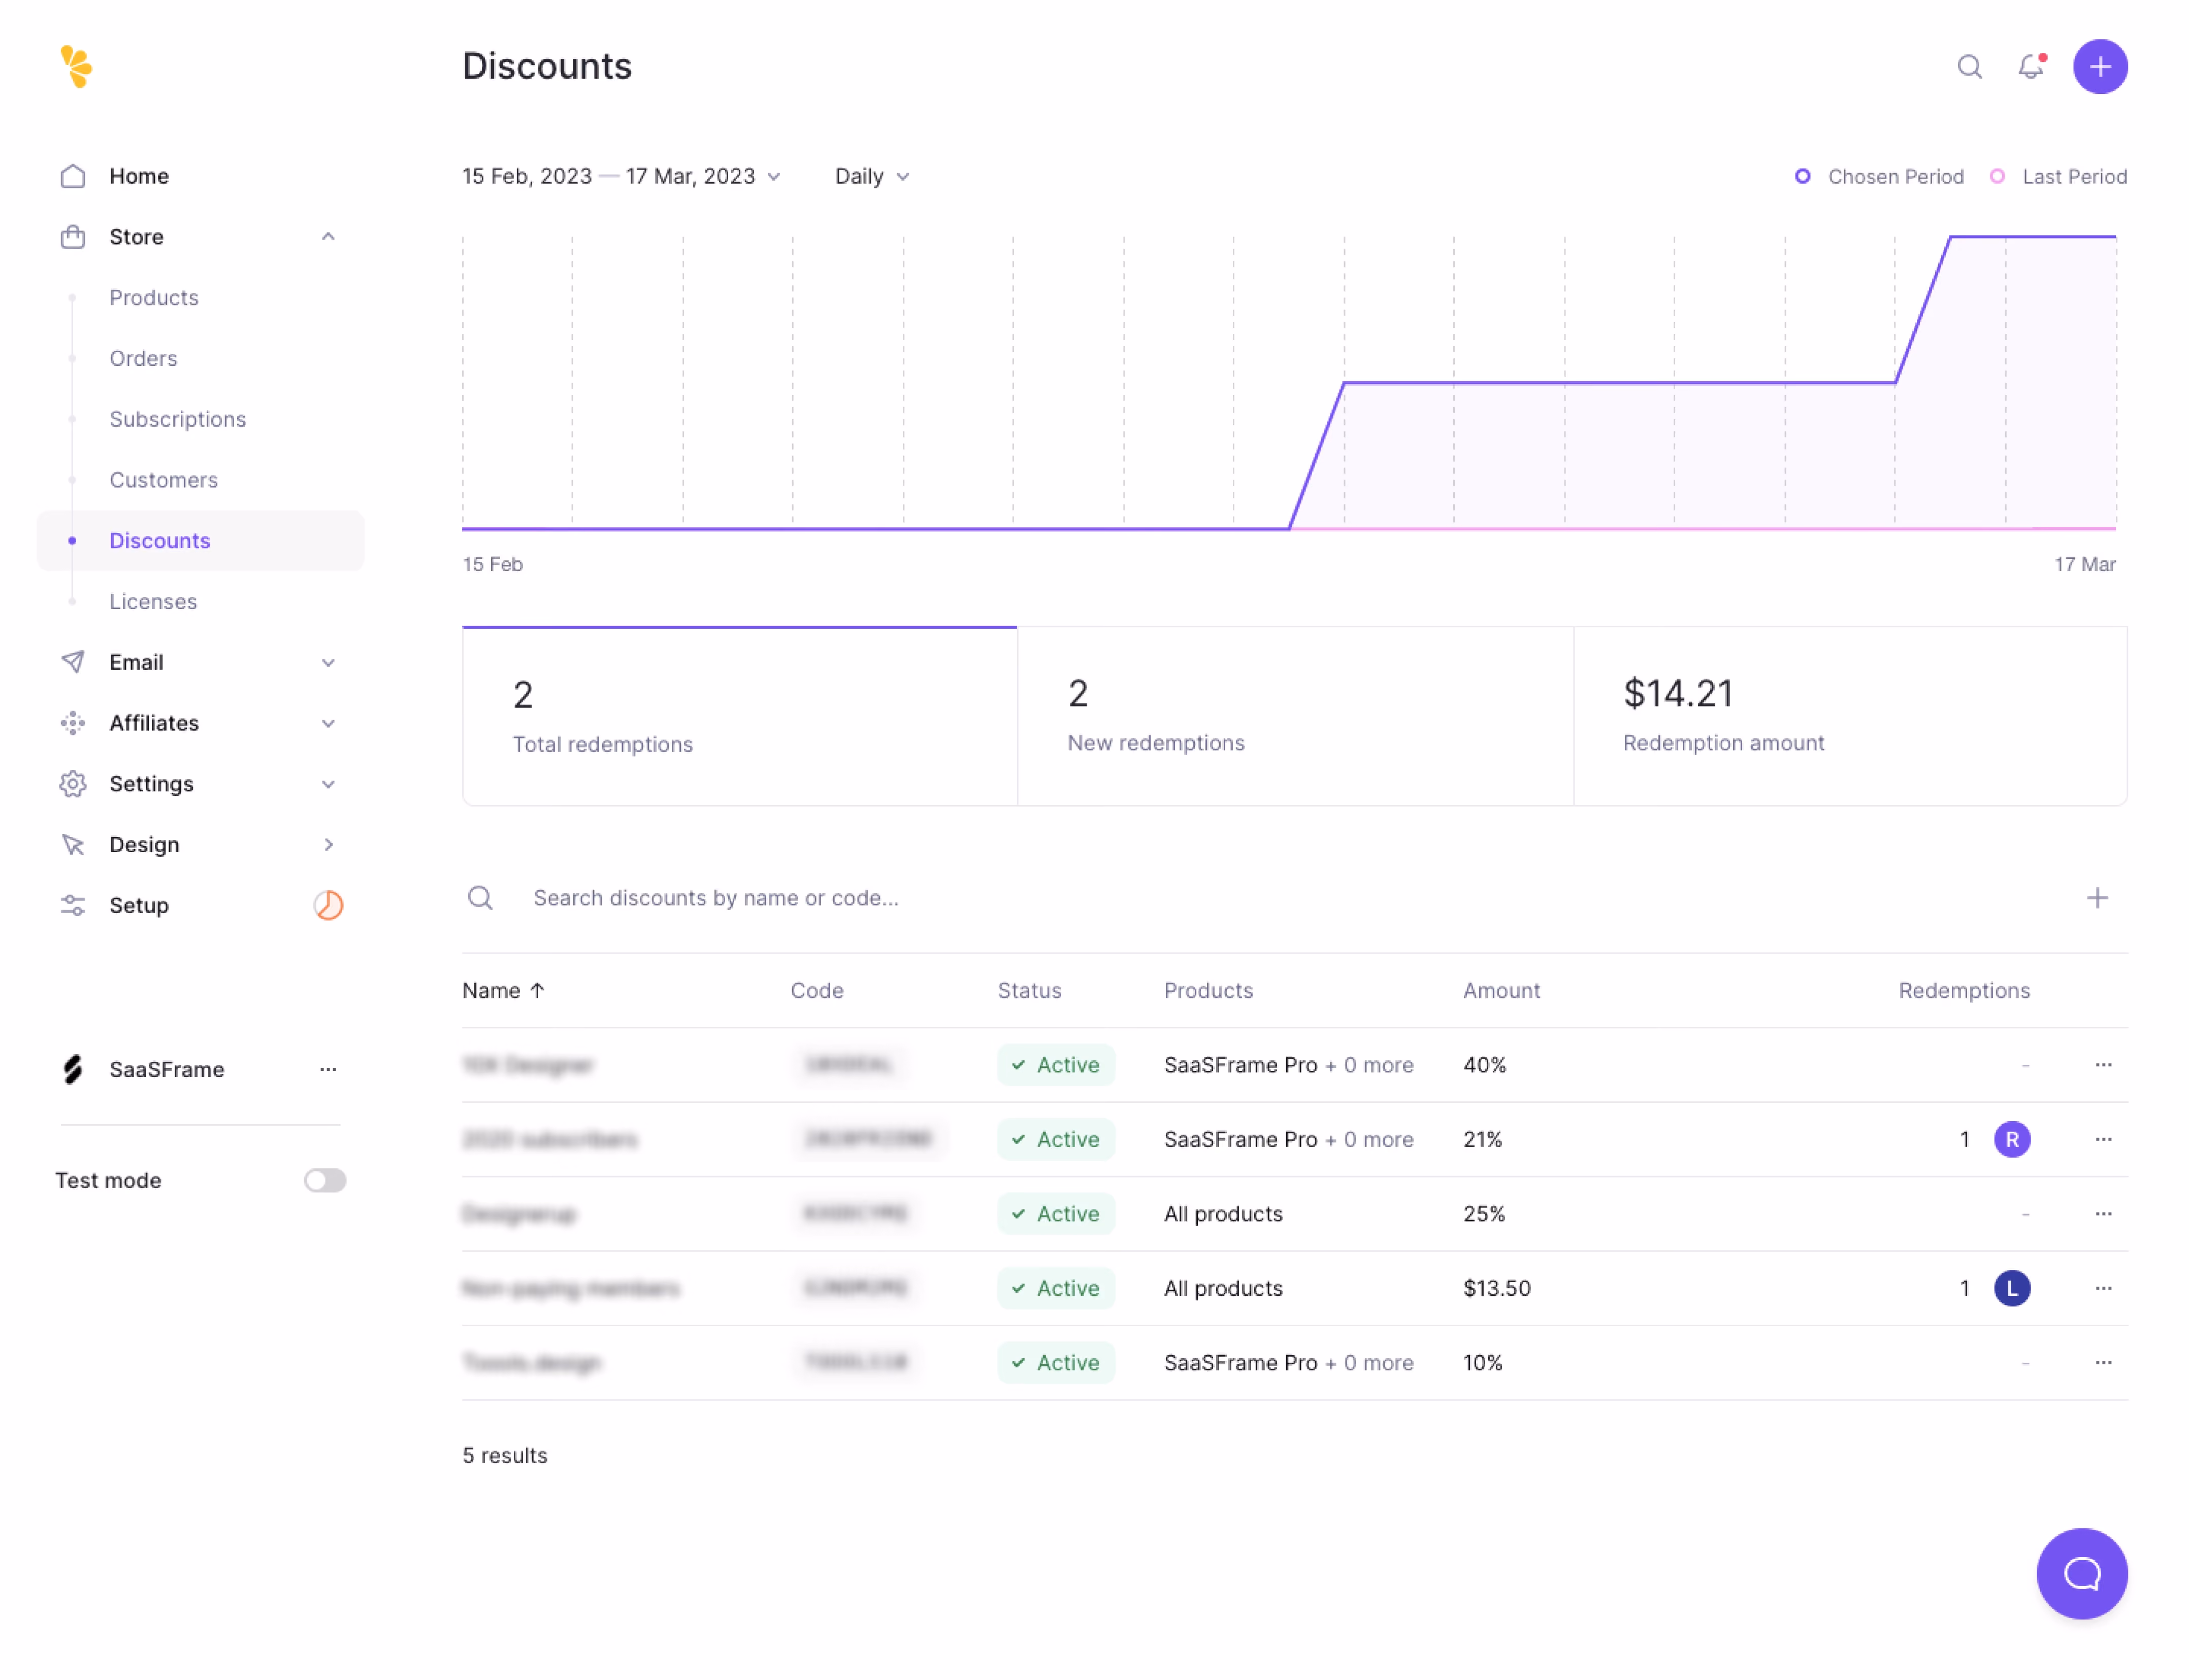The image size is (2189, 1680).
Task: Open row menu for the 25% discount
Action: tap(2103, 1213)
